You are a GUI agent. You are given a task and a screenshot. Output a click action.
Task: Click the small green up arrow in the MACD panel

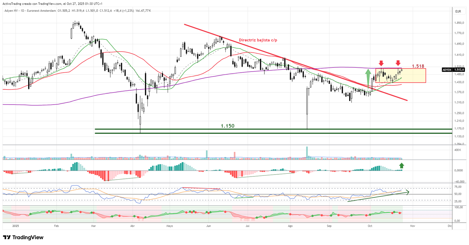coord(401,166)
